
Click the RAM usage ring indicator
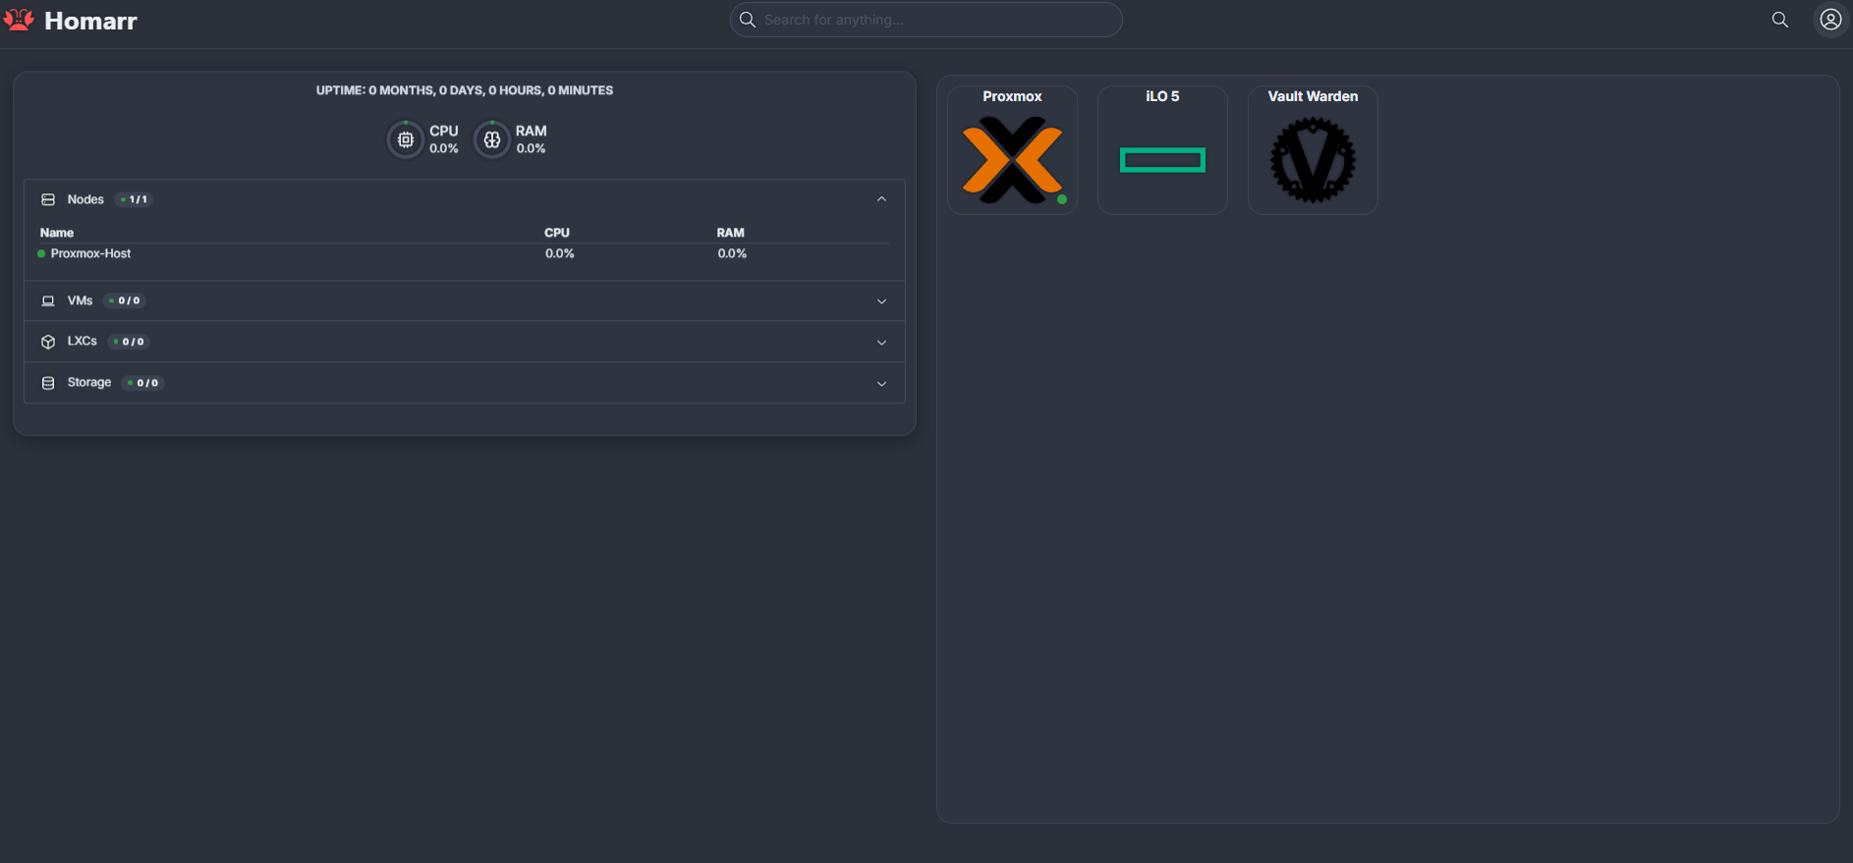coord(492,139)
